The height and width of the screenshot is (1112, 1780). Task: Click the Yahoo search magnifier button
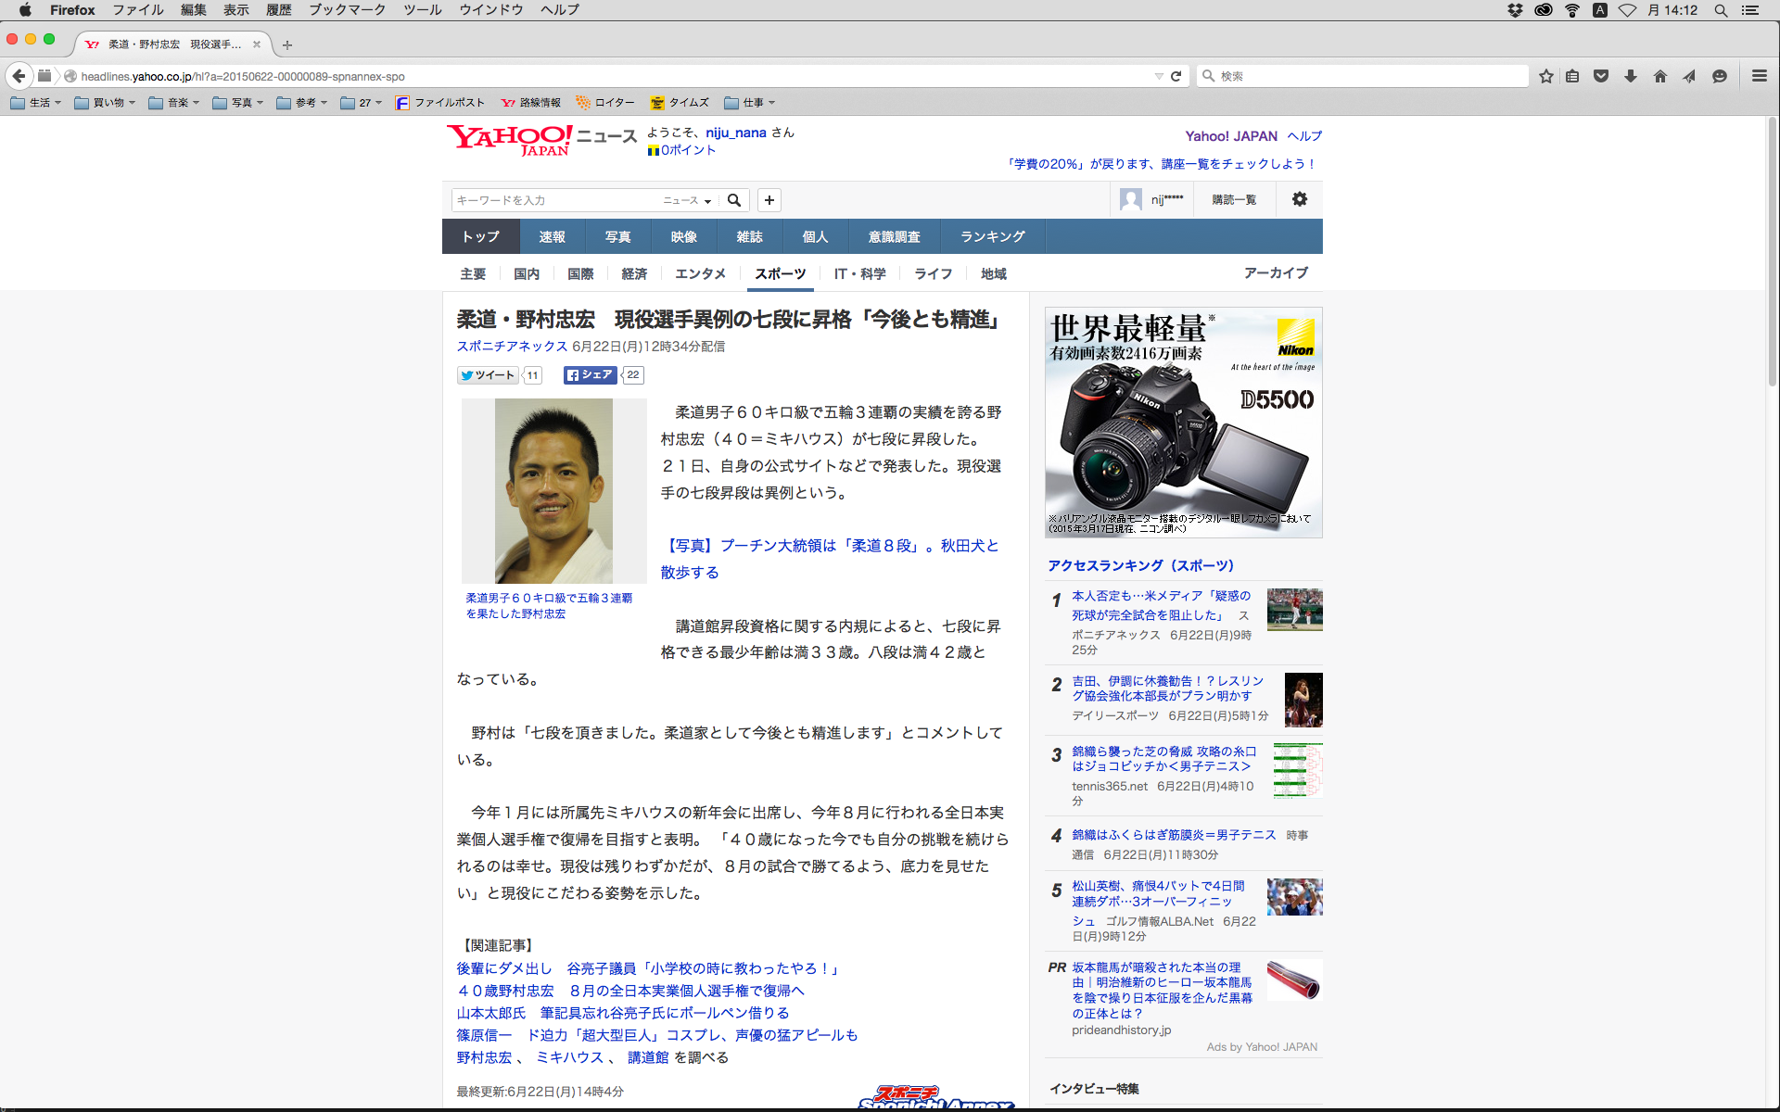point(734,200)
